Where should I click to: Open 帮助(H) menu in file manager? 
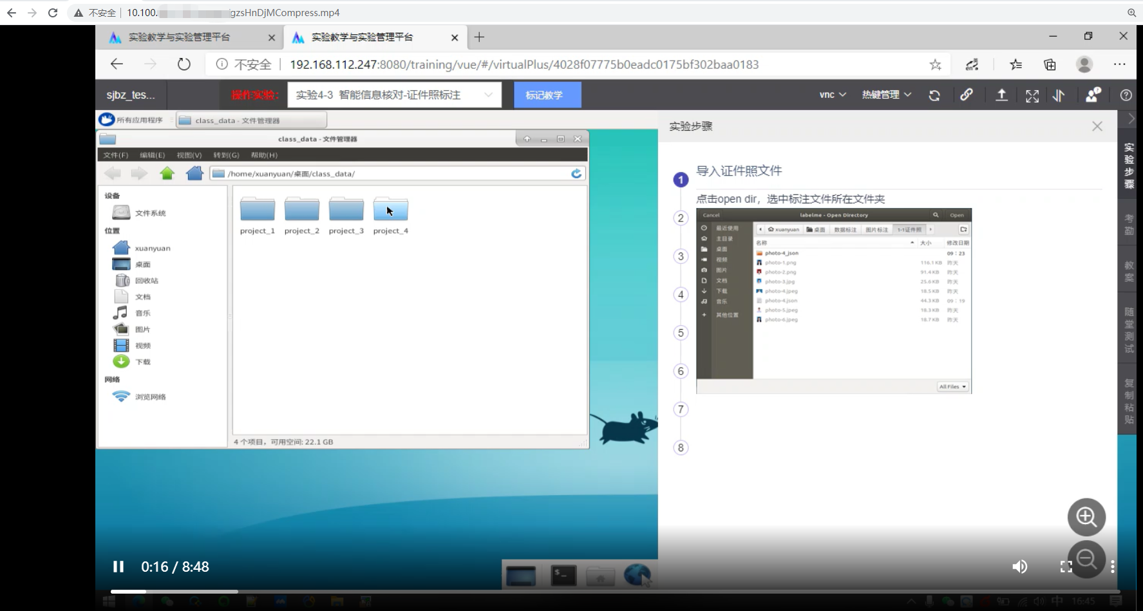264,155
